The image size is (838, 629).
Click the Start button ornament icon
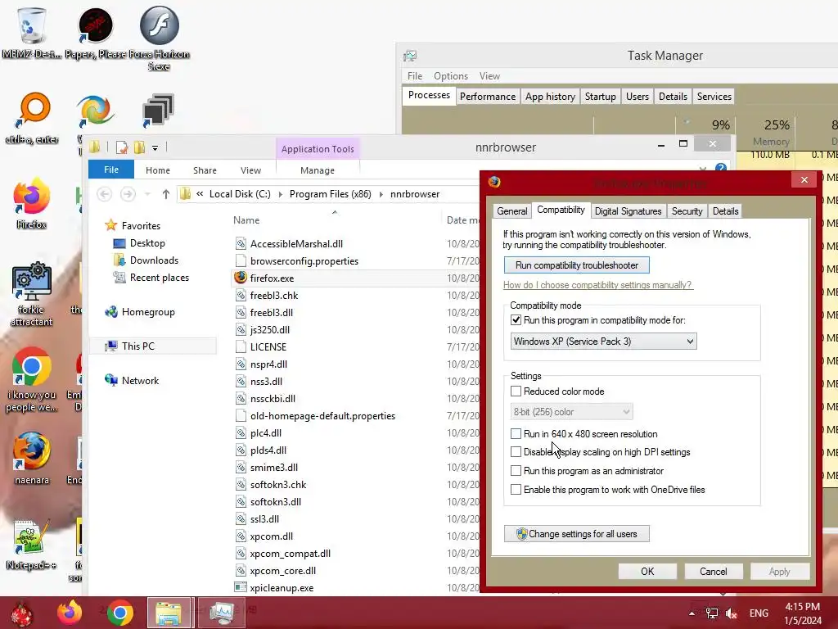coord(22,614)
